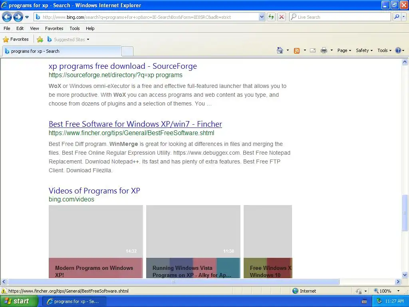The width and height of the screenshot is (409, 307).
Task: Click the keyboard icon in the taskbar
Action: pos(364,301)
